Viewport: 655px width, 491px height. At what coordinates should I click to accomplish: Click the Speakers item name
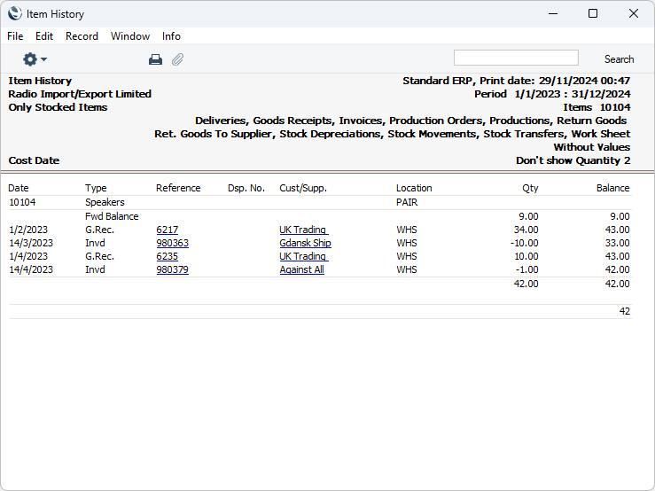point(105,202)
